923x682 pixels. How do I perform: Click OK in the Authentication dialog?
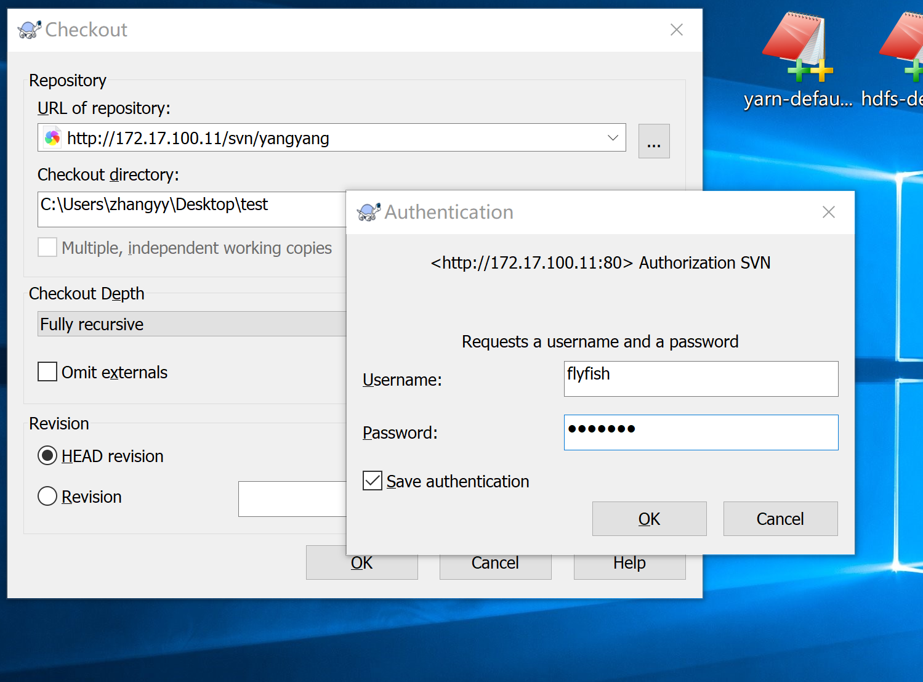(x=649, y=519)
